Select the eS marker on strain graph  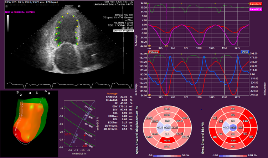click(166, 46)
